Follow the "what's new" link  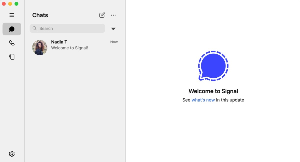(x=203, y=100)
